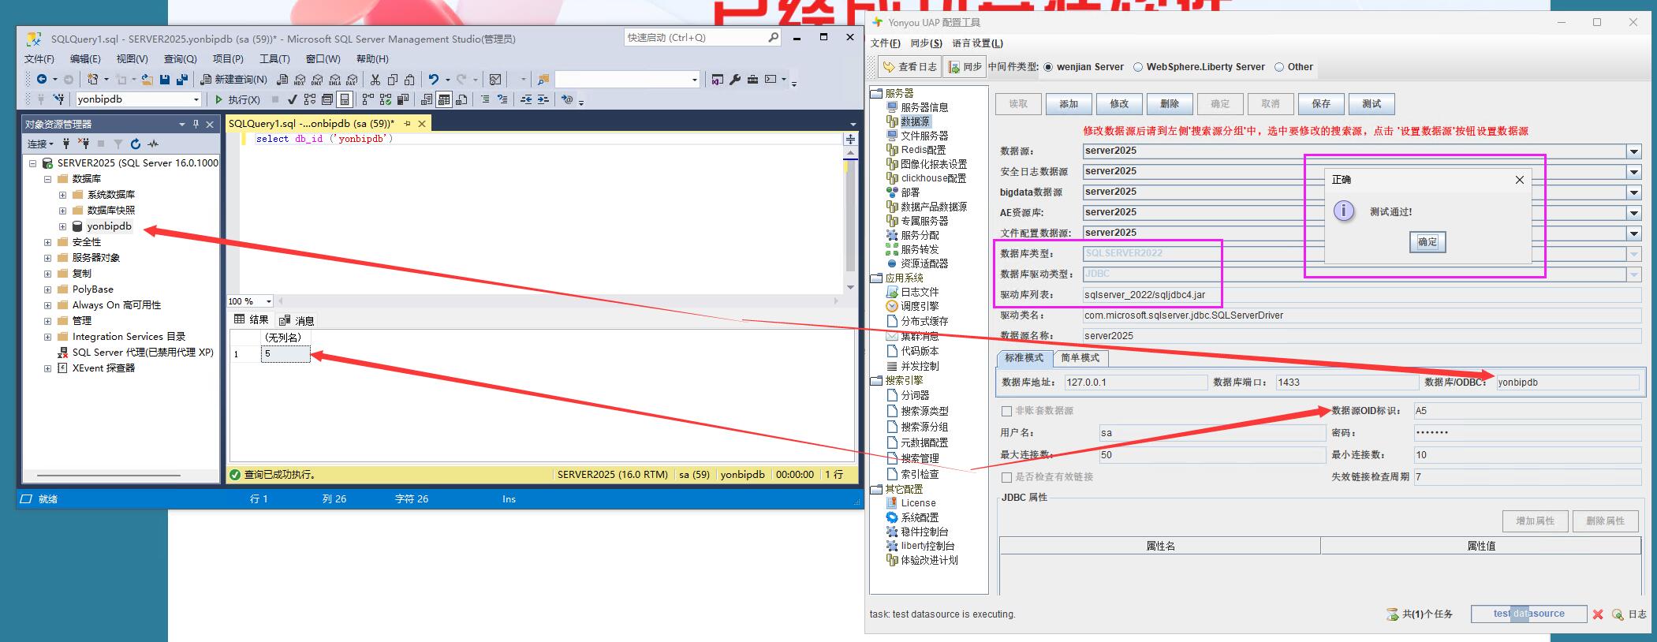Switch to the 消息 results tab
The image size is (1657, 642).
297,320
